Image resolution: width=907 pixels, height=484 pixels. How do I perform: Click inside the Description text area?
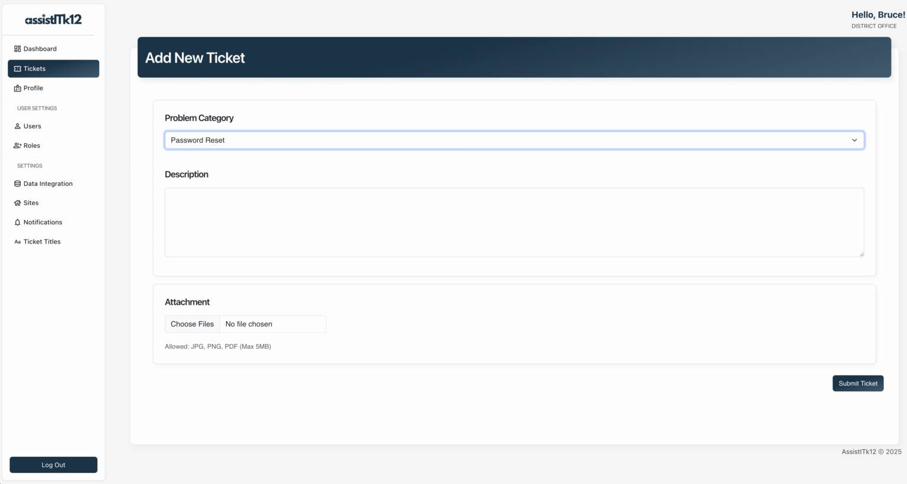pos(514,222)
